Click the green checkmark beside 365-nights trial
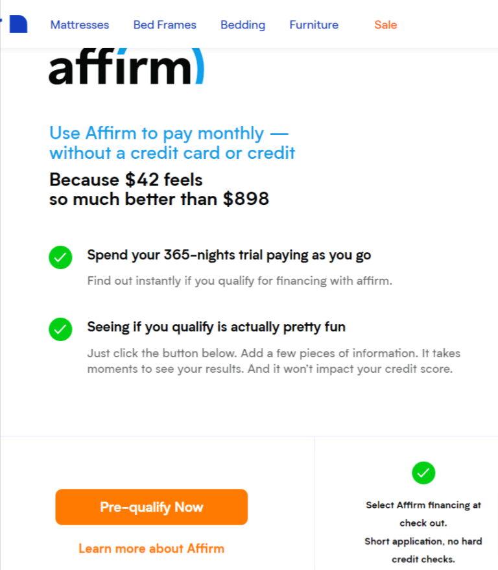Screen dimensions: 498x570 [60, 258]
